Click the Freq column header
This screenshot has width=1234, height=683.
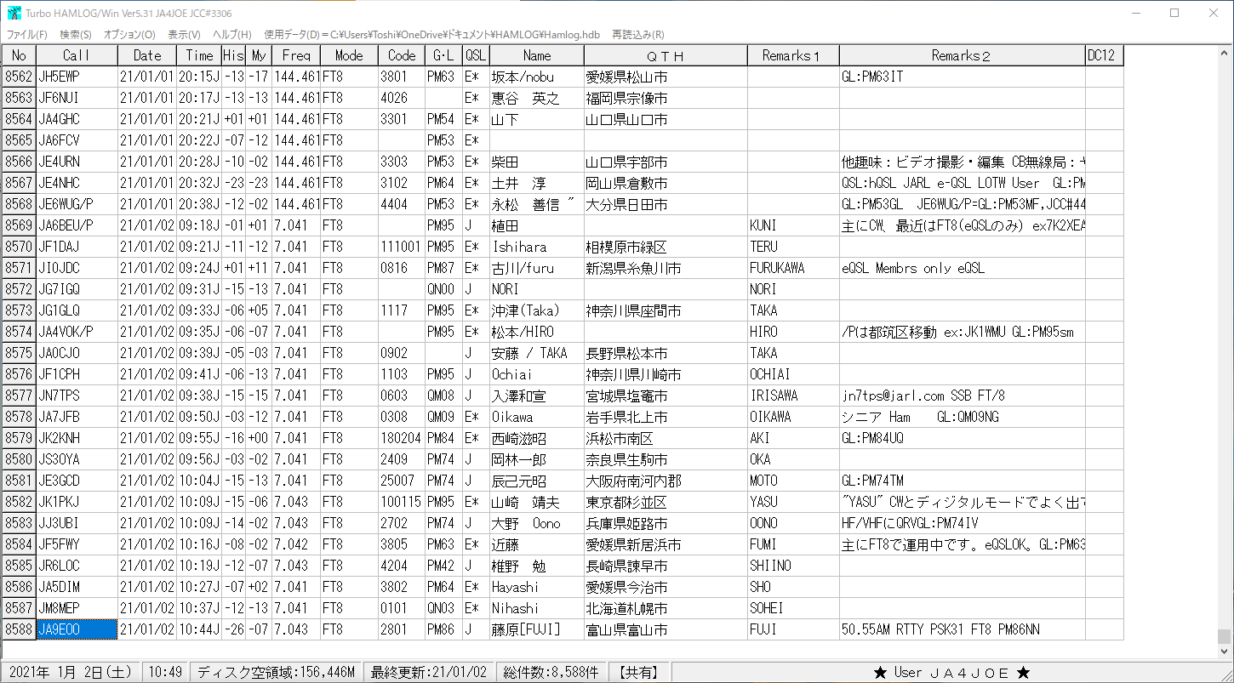296,55
